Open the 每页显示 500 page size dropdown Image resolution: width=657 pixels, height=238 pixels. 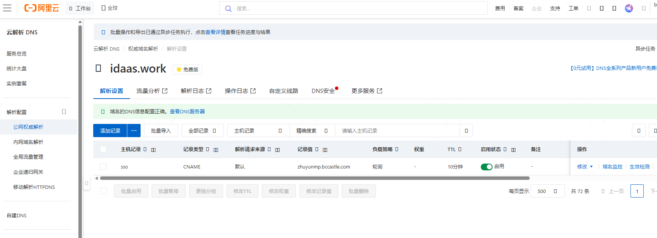click(x=547, y=191)
